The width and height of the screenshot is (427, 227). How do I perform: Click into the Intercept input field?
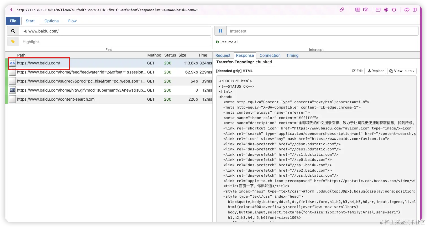pyautogui.click(x=322, y=31)
